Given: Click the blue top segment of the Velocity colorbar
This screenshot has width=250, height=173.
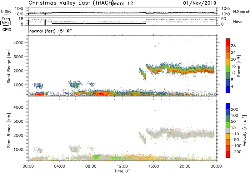Looking at the screenshot, I should click(x=228, y=106).
